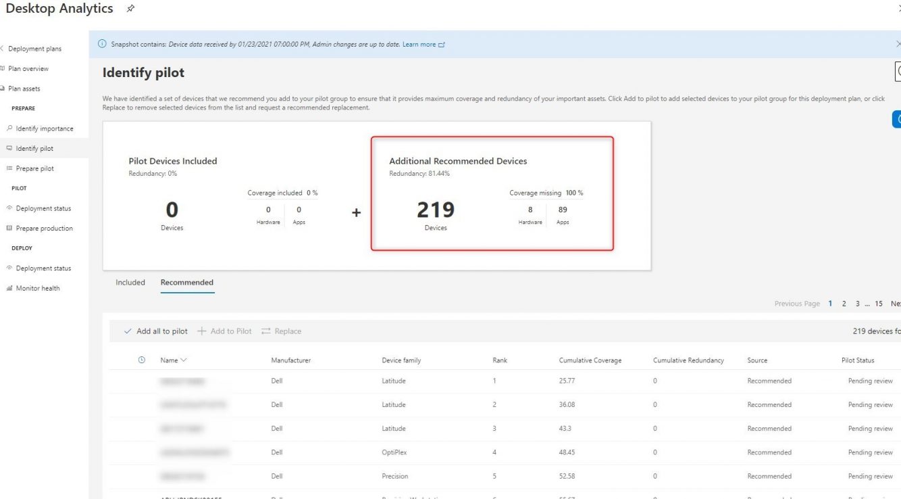The height and width of the screenshot is (499, 901).
Task: Switch to the Included tab
Action: pos(130,283)
